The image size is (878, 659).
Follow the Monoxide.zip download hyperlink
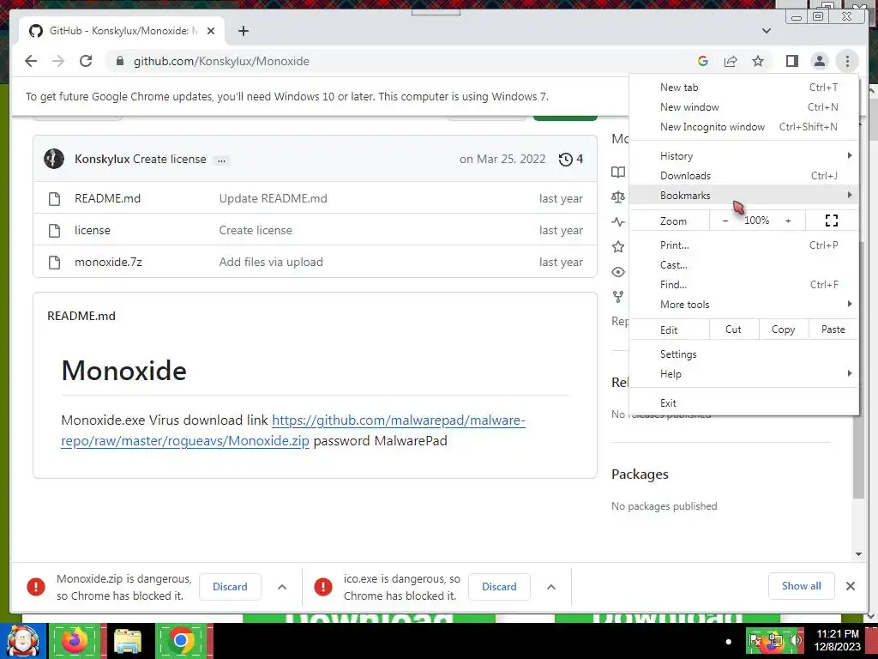[293, 431]
